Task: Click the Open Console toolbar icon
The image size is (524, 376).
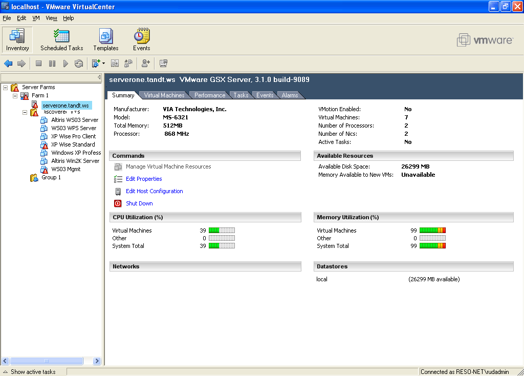Action: coord(163,64)
